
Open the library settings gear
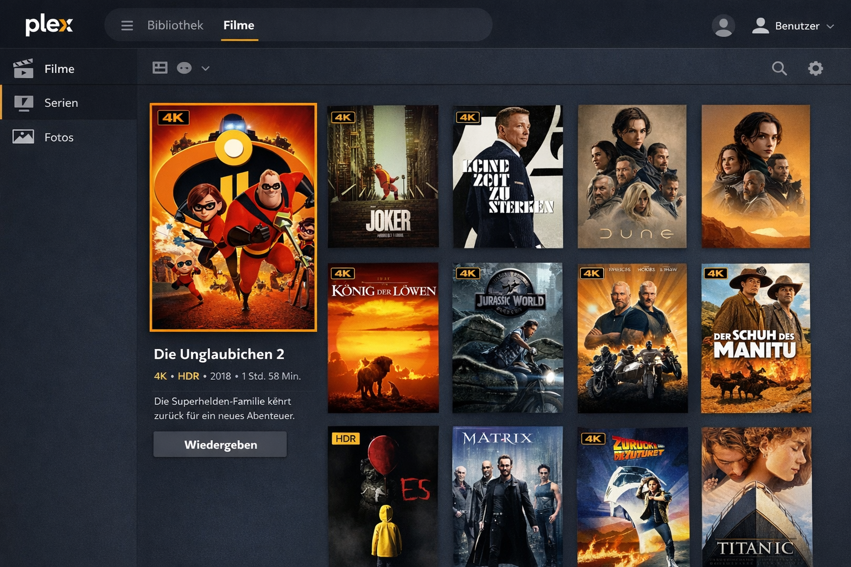[x=814, y=68]
